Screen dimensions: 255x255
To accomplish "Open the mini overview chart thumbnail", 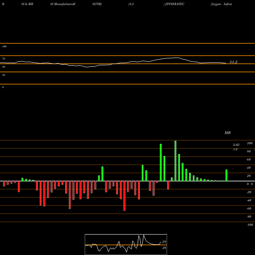I will click(126, 244).
